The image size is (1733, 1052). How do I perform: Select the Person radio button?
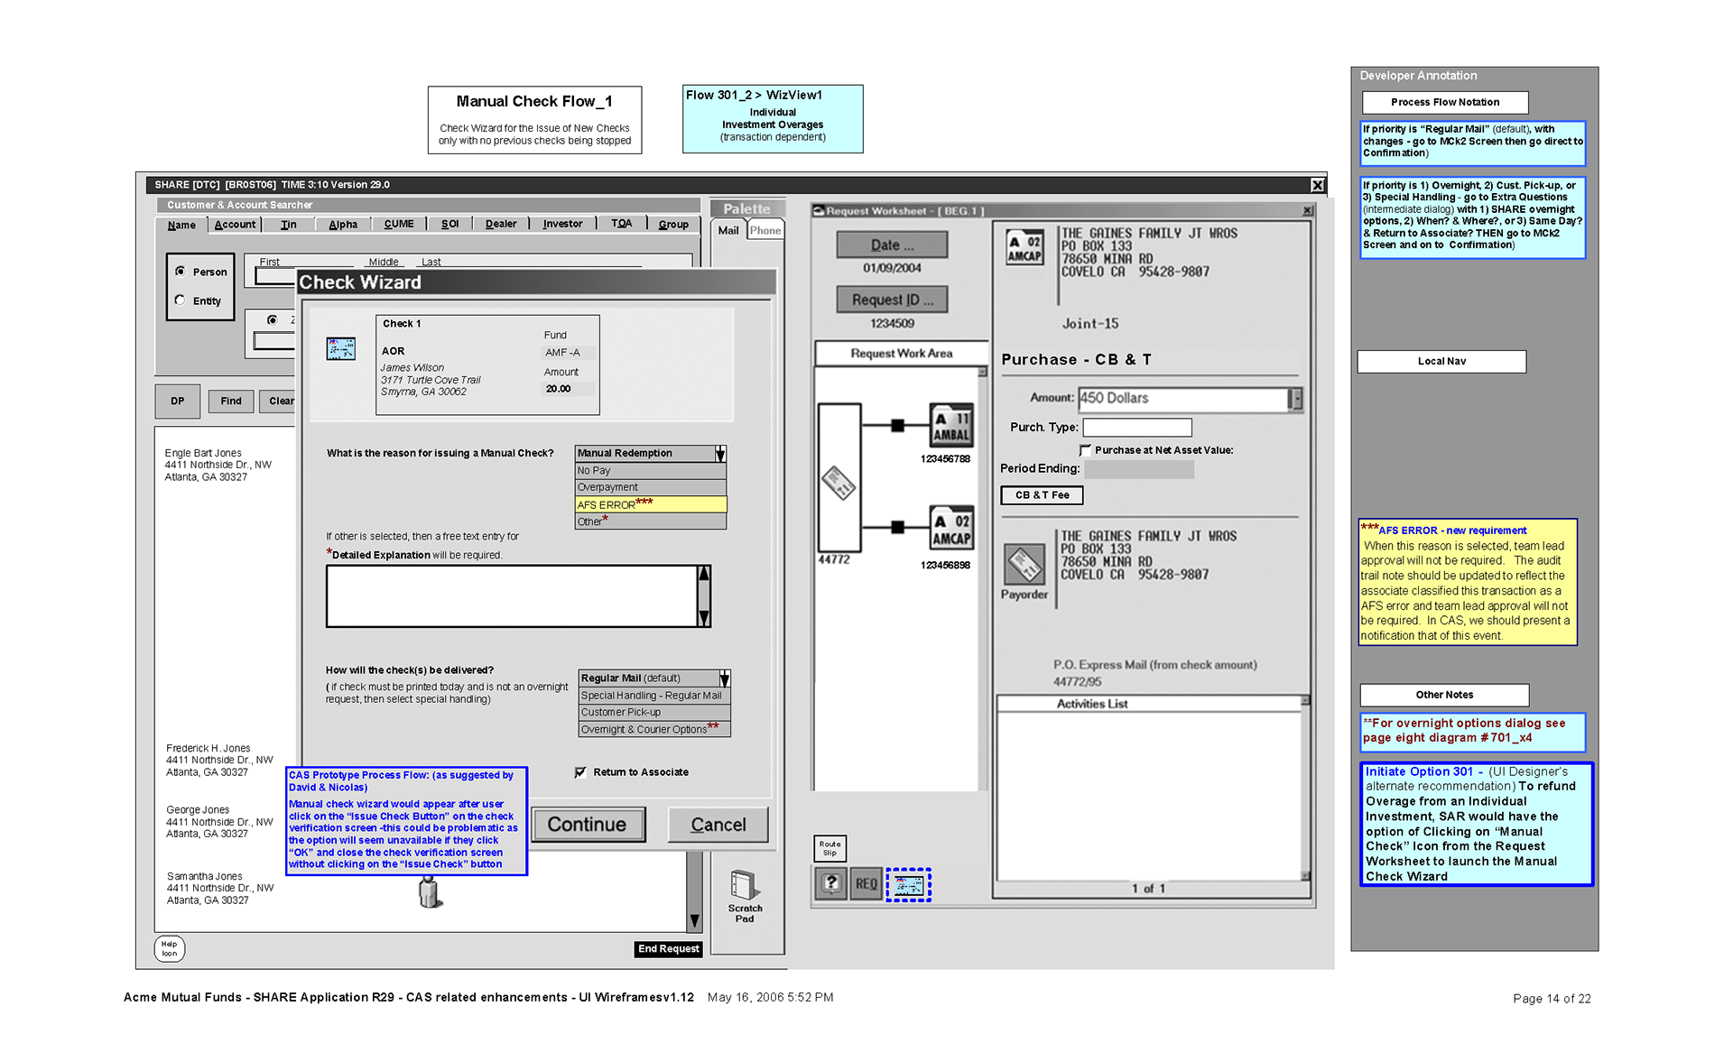pyautogui.click(x=181, y=272)
